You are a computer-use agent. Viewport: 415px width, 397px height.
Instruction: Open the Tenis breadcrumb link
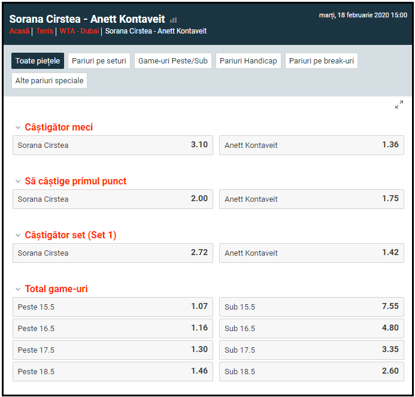(x=44, y=31)
